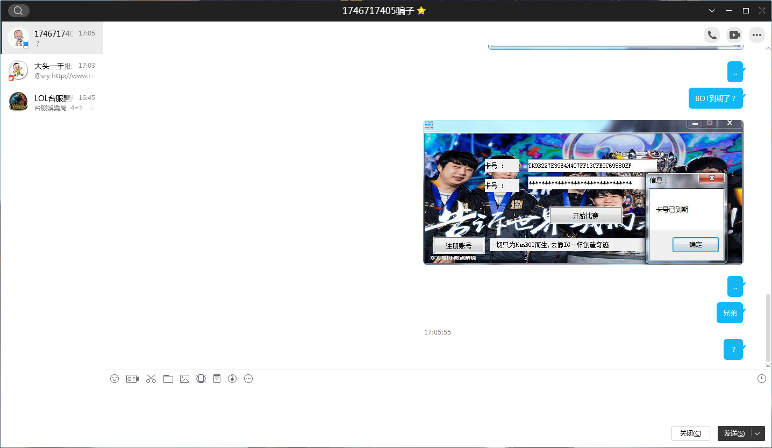Viewport: 772px width, 448px height.
Task: Select the screenshot scissors tool
Action: 151,379
